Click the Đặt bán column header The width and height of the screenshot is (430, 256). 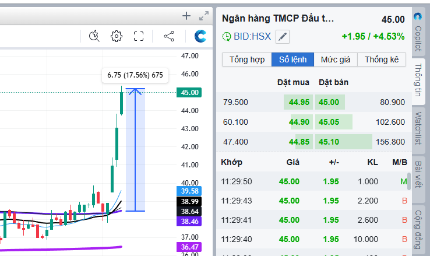(x=333, y=82)
